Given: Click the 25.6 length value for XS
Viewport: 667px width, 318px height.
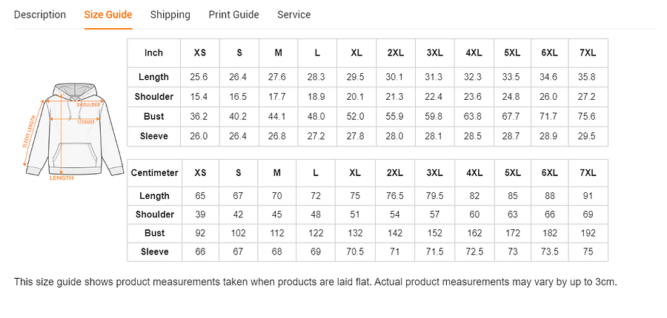Looking at the screenshot, I should [x=199, y=77].
